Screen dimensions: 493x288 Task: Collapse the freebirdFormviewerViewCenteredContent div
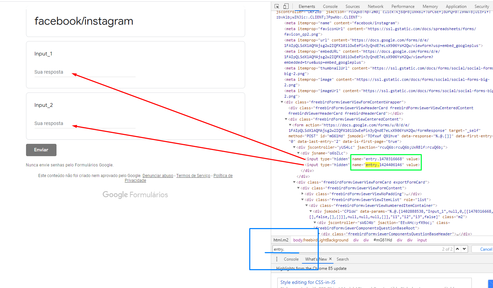[x=286, y=119]
